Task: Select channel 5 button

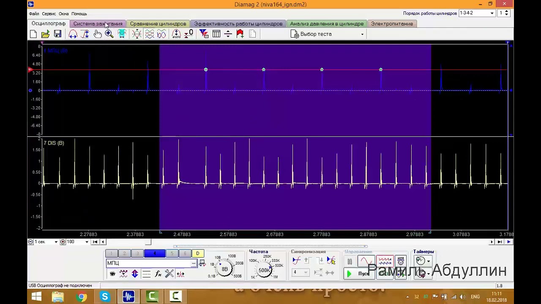Action: click(x=172, y=253)
